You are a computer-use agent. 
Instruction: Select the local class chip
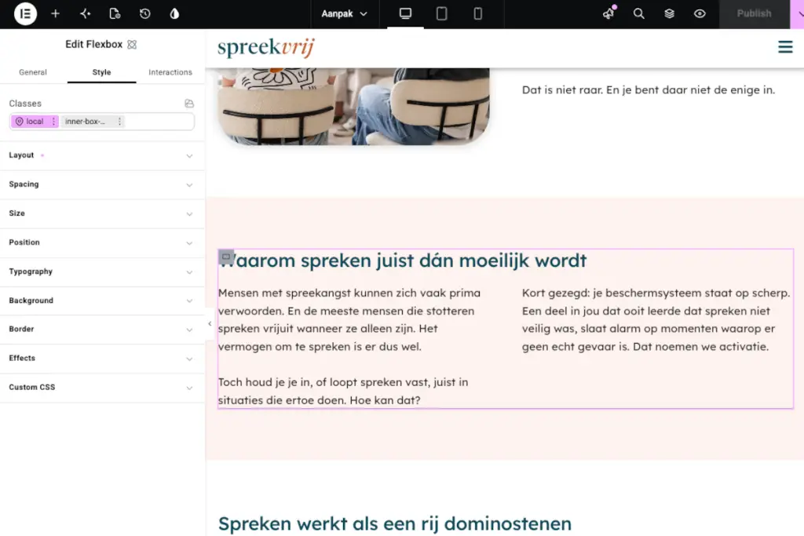tap(31, 122)
